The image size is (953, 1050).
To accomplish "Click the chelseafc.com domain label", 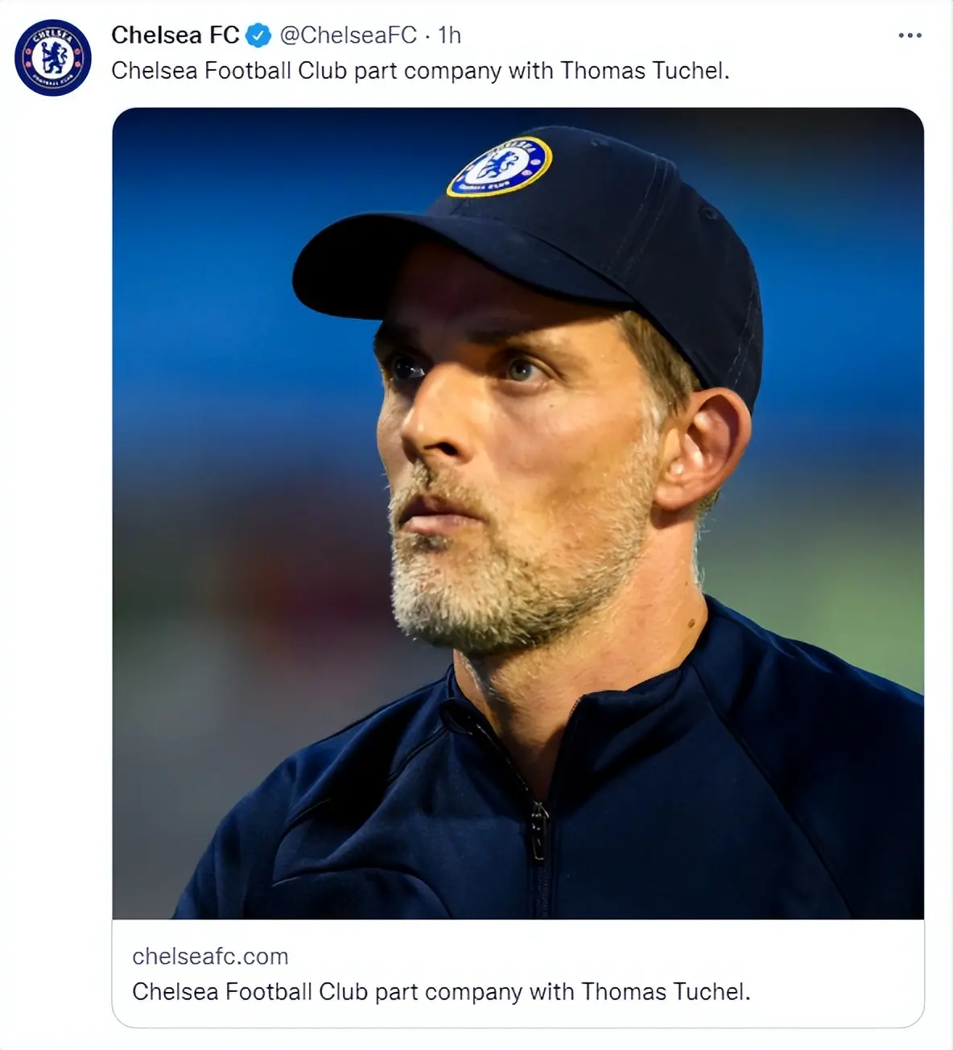I will 210,956.
